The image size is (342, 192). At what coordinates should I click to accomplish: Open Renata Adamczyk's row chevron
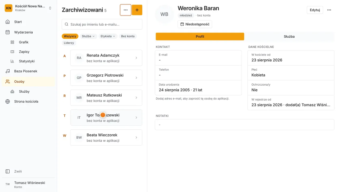click(136, 58)
